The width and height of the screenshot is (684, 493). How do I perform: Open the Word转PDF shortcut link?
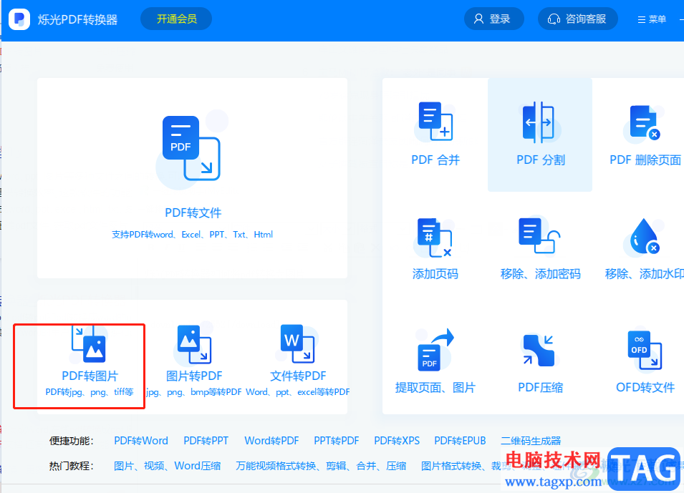271,441
